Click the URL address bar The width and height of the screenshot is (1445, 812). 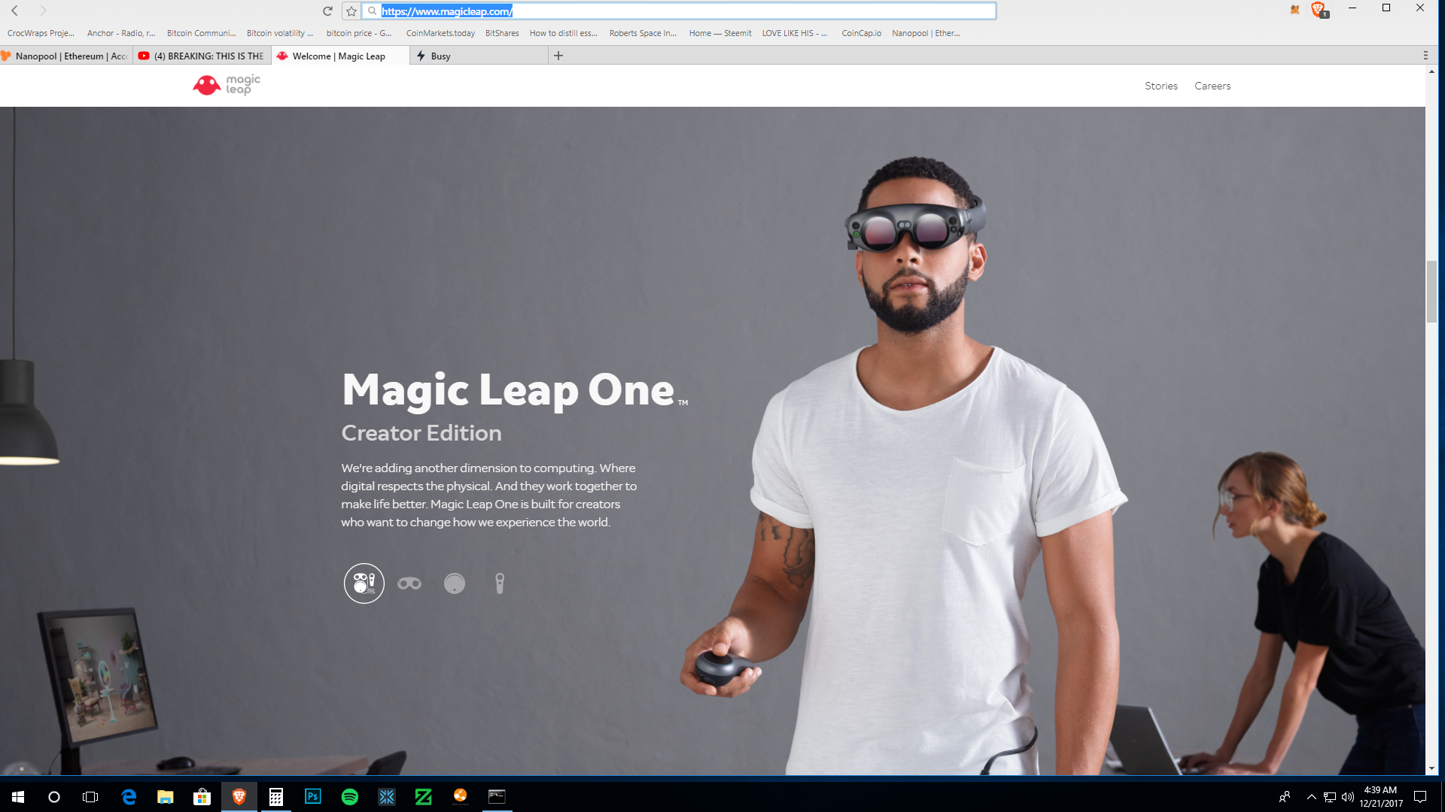[x=680, y=11]
